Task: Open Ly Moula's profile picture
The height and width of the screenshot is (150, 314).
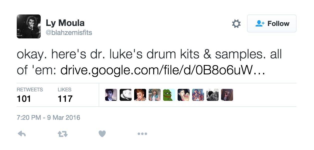Action: (x=29, y=26)
